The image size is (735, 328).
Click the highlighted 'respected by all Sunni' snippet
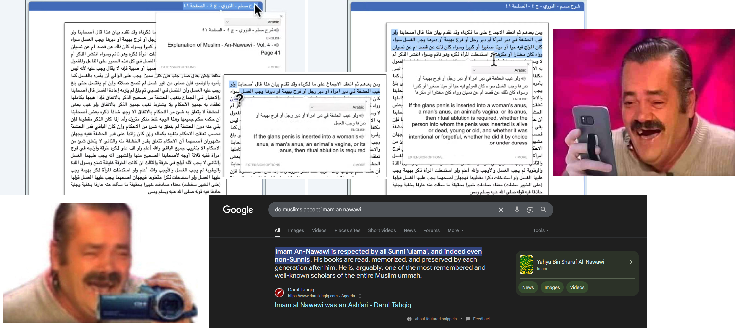(378, 255)
